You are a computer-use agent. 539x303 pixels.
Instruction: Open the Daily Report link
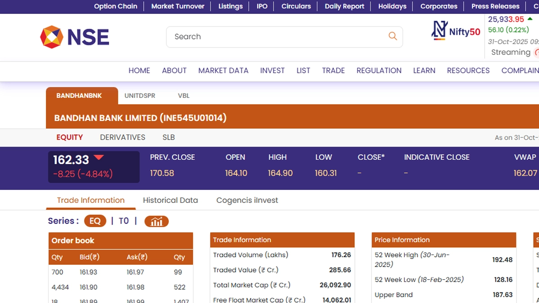(x=345, y=6)
